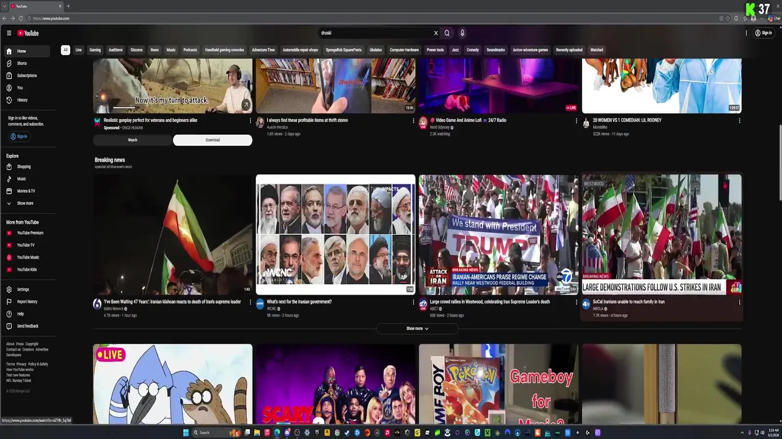This screenshot has height=439, width=782.
Task: Select the Adventure Time filter chip
Action: pos(263,50)
